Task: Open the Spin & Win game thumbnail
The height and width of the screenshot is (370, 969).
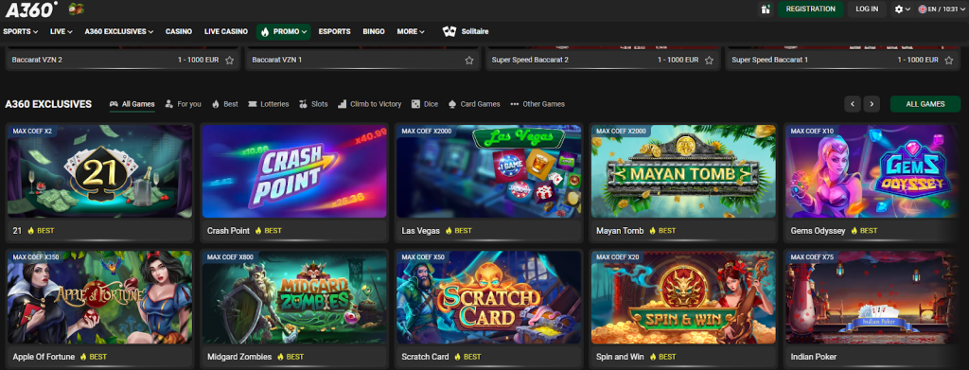Action: click(683, 297)
